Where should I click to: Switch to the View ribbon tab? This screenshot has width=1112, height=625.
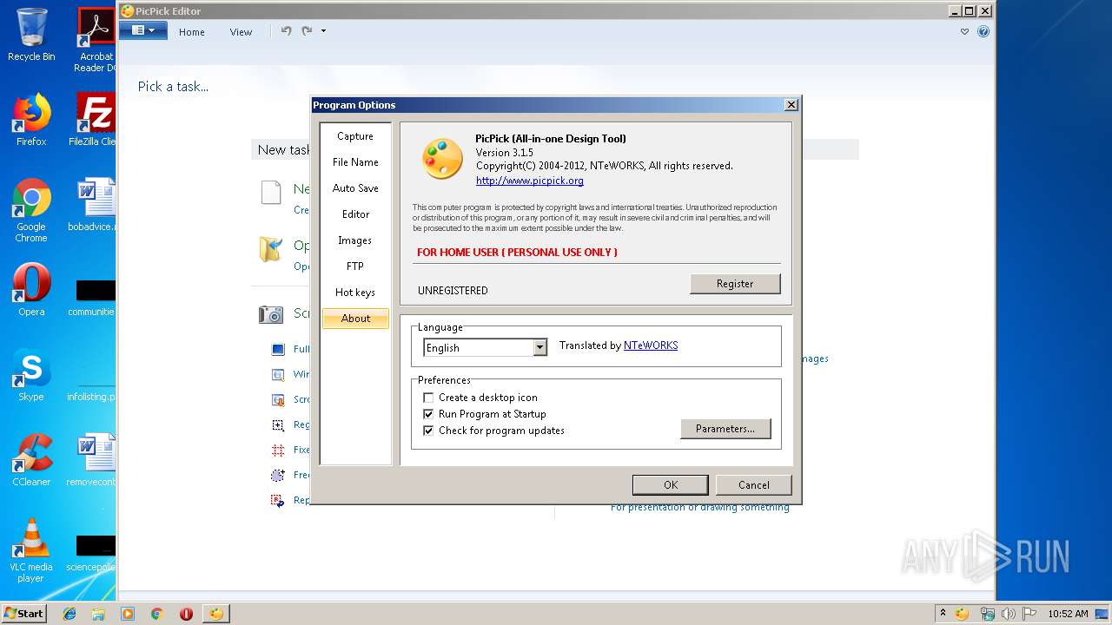click(x=241, y=32)
